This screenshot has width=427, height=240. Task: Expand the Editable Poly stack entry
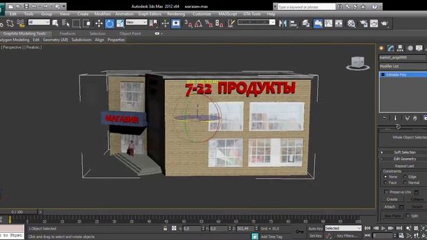[383, 75]
